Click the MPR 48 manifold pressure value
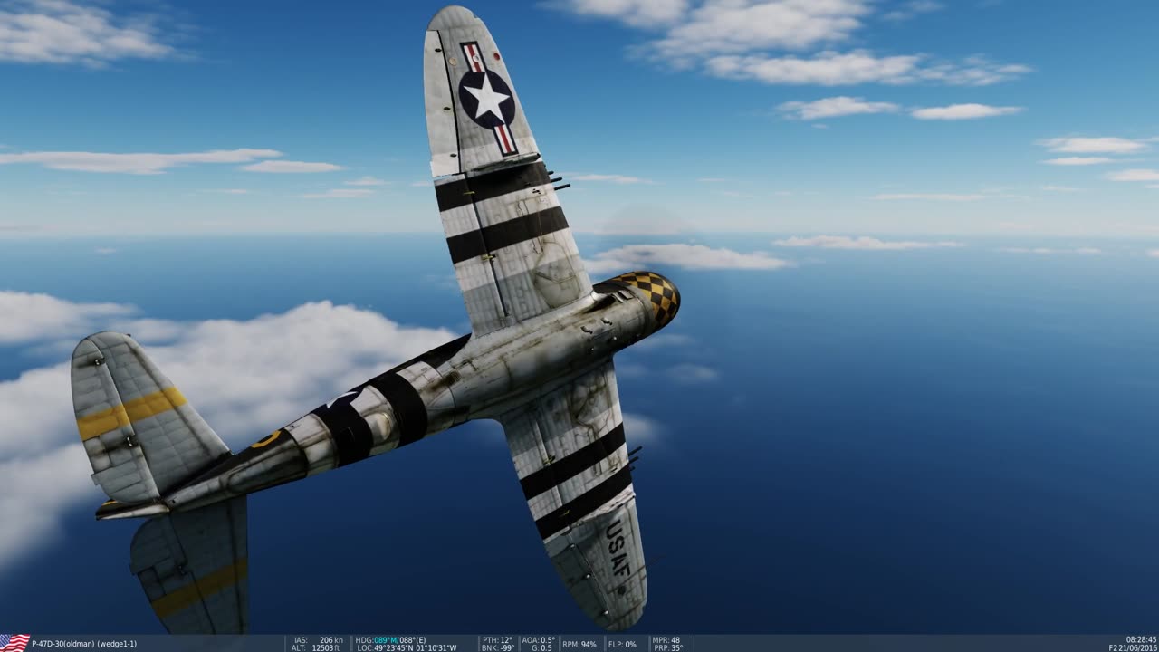This screenshot has height=652, width=1159. tap(666, 639)
